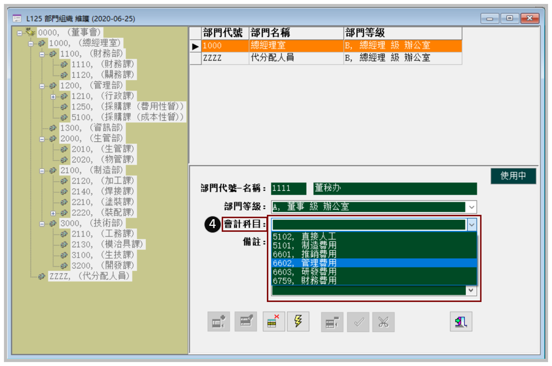Close the L125 部門組織 維護 window
Screen dimensions: 552x366
pos(530,18)
